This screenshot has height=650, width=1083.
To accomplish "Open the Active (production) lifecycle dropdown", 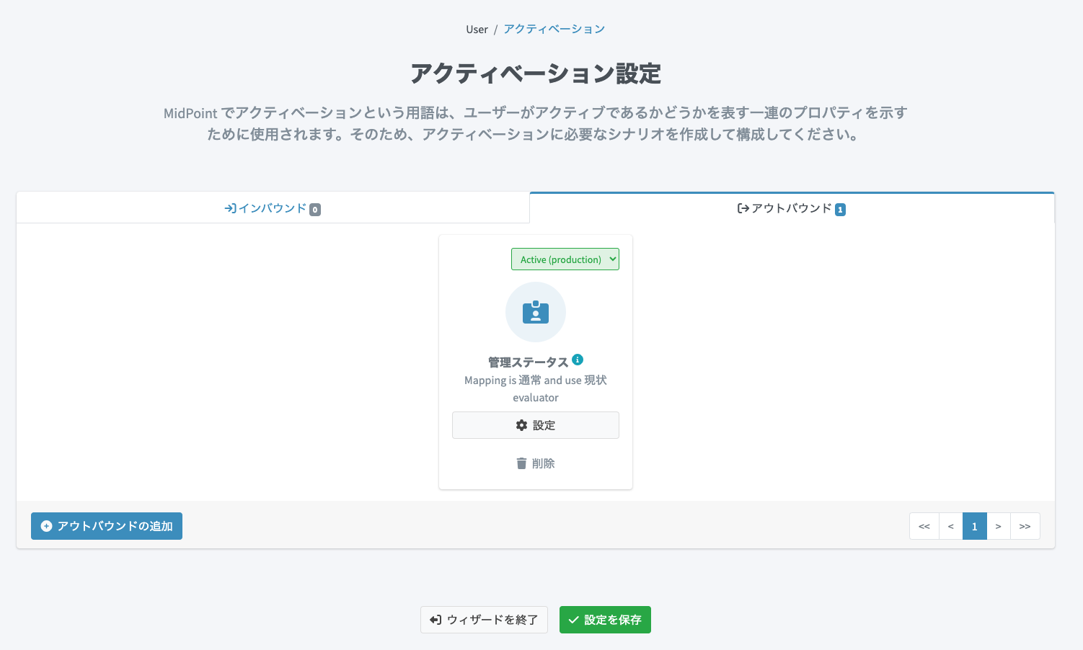I will 565,259.
